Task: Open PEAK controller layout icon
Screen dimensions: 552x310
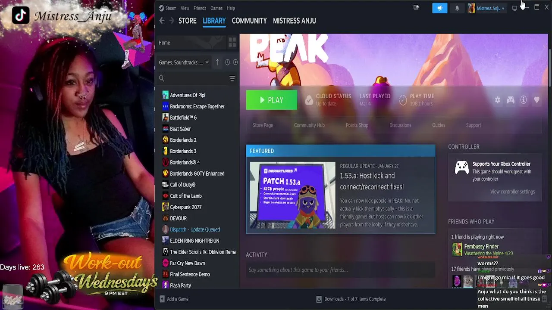Action: (x=511, y=100)
